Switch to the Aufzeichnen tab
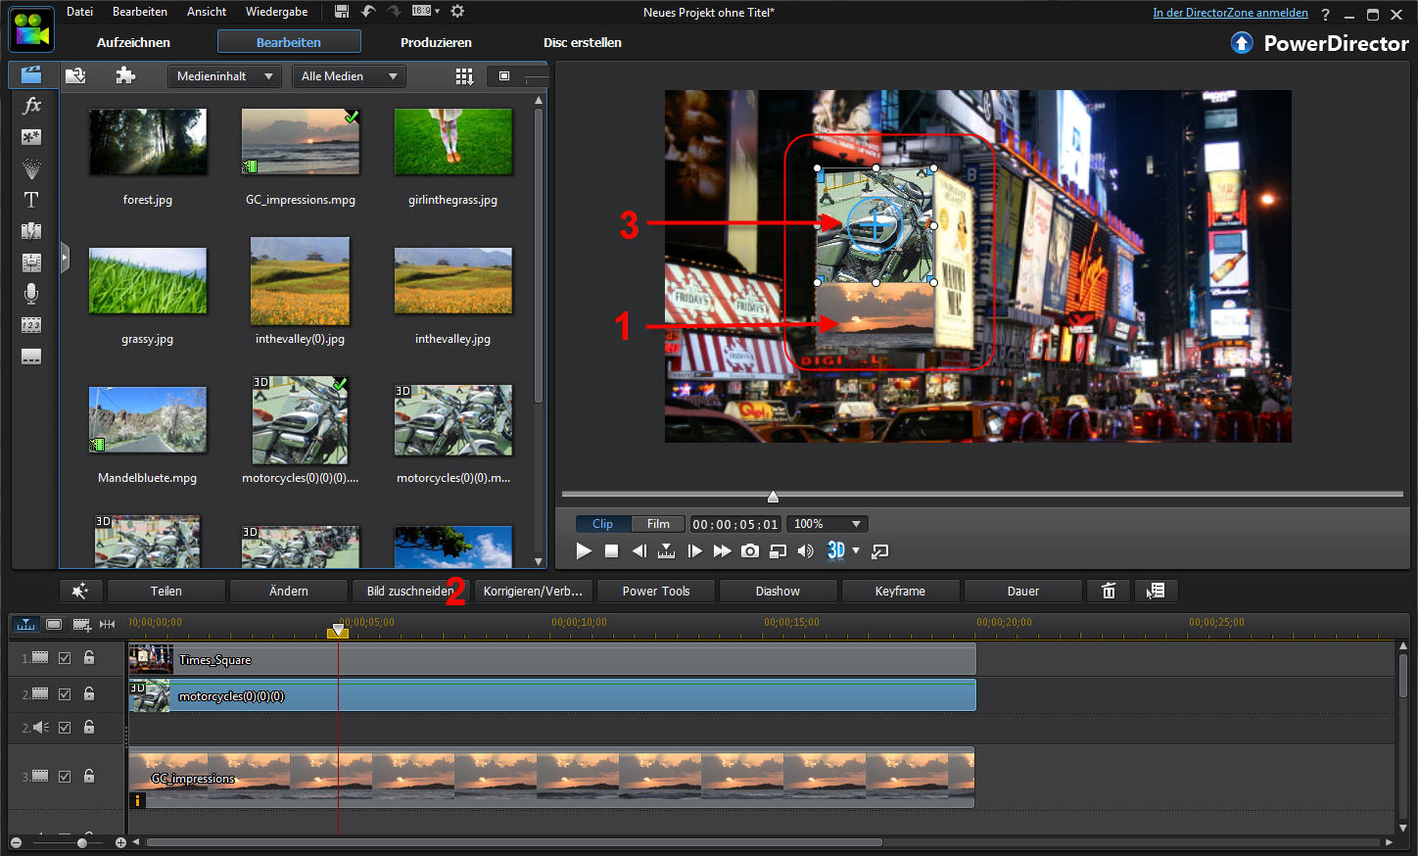 133,42
